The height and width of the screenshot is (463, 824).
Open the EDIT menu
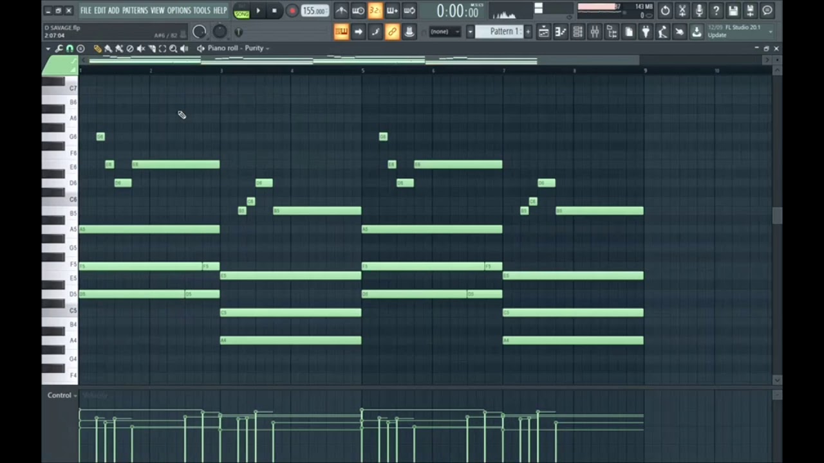(x=100, y=10)
